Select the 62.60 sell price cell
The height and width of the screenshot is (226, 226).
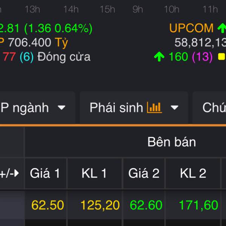click(x=146, y=205)
